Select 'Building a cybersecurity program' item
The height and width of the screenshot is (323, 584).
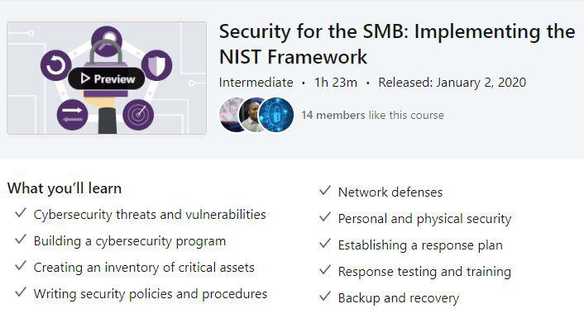click(x=130, y=241)
